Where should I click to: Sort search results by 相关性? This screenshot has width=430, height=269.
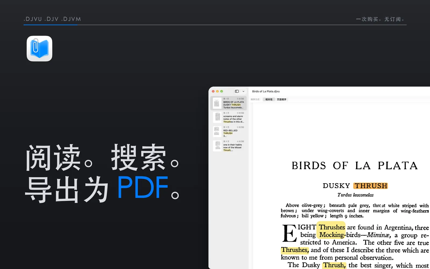pyautogui.click(x=269, y=100)
